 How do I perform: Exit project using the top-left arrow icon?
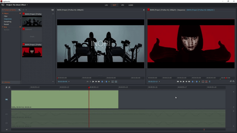3,5
